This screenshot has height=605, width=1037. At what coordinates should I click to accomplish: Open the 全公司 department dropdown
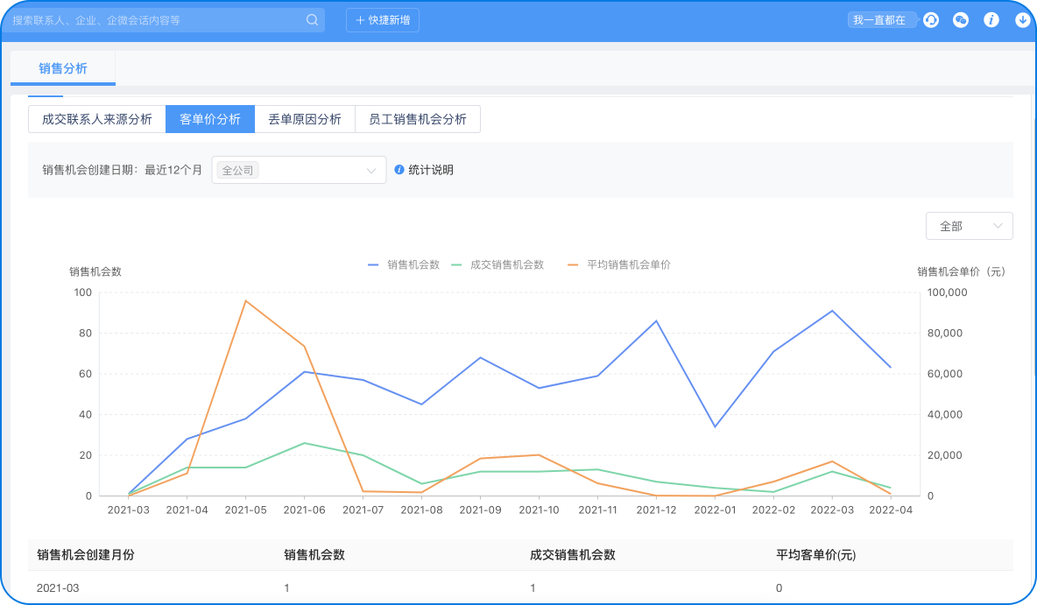(x=299, y=170)
